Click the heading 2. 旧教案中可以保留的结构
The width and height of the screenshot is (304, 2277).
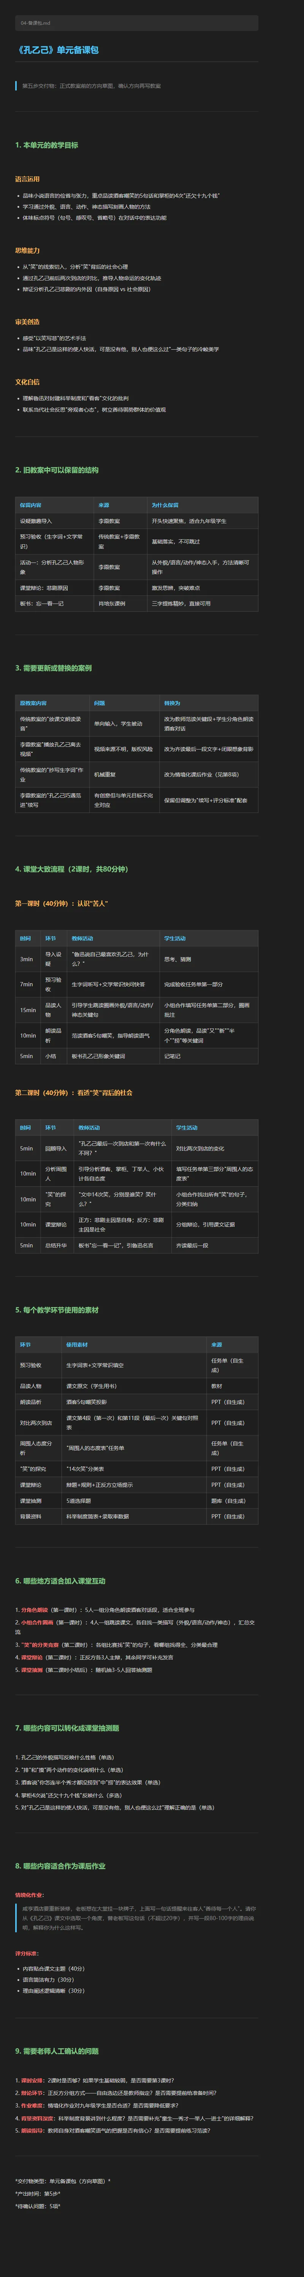(x=57, y=470)
